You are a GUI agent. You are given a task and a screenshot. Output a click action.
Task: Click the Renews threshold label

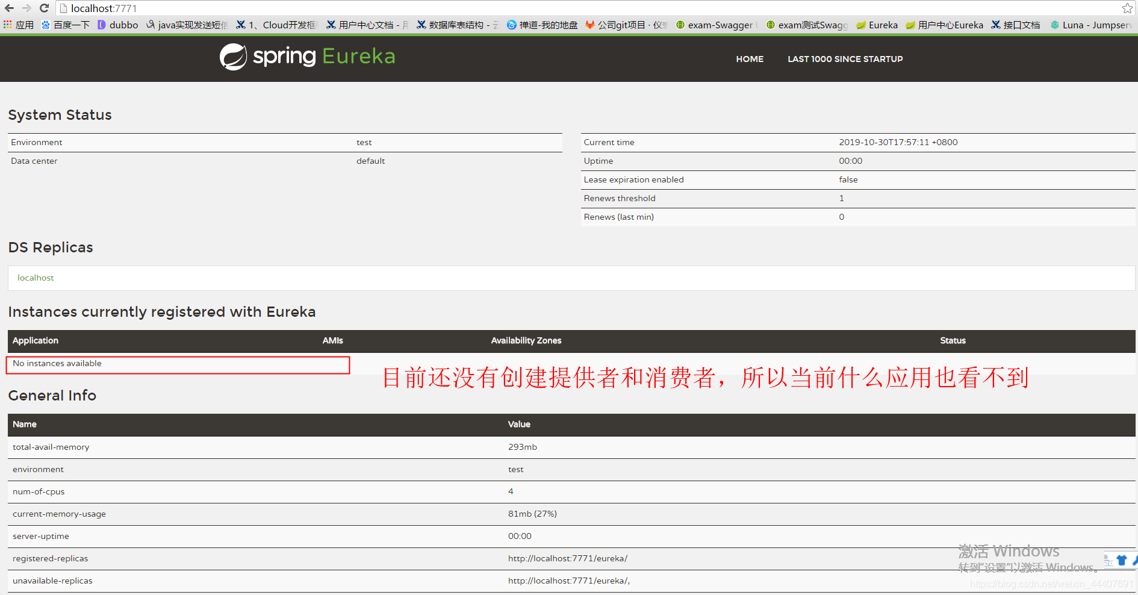(620, 198)
